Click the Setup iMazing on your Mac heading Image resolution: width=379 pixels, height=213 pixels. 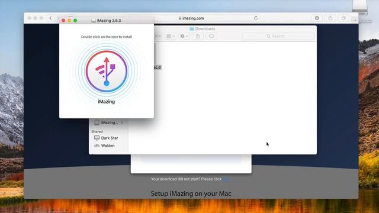pyautogui.click(x=191, y=193)
